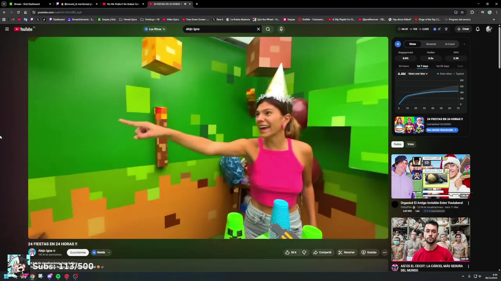Click See similar thumbnails button
This screenshot has width=501, height=281.
click(442, 130)
